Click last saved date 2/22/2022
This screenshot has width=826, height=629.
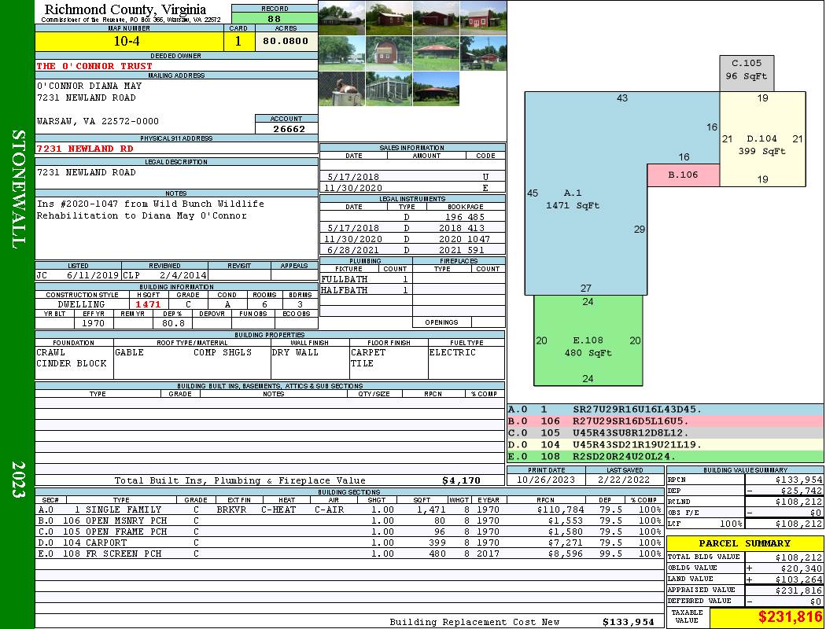pyautogui.click(x=625, y=480)
